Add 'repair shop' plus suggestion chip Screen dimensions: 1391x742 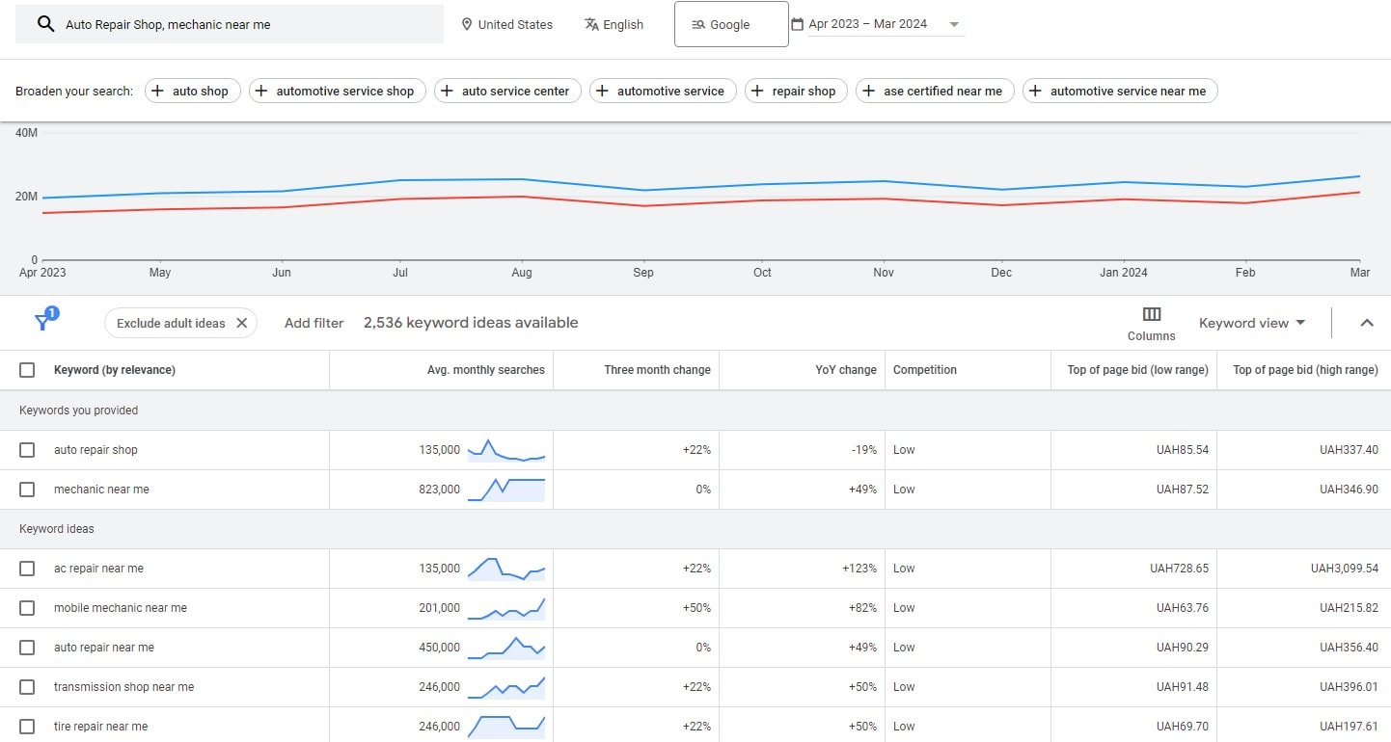tap(796, 91)
